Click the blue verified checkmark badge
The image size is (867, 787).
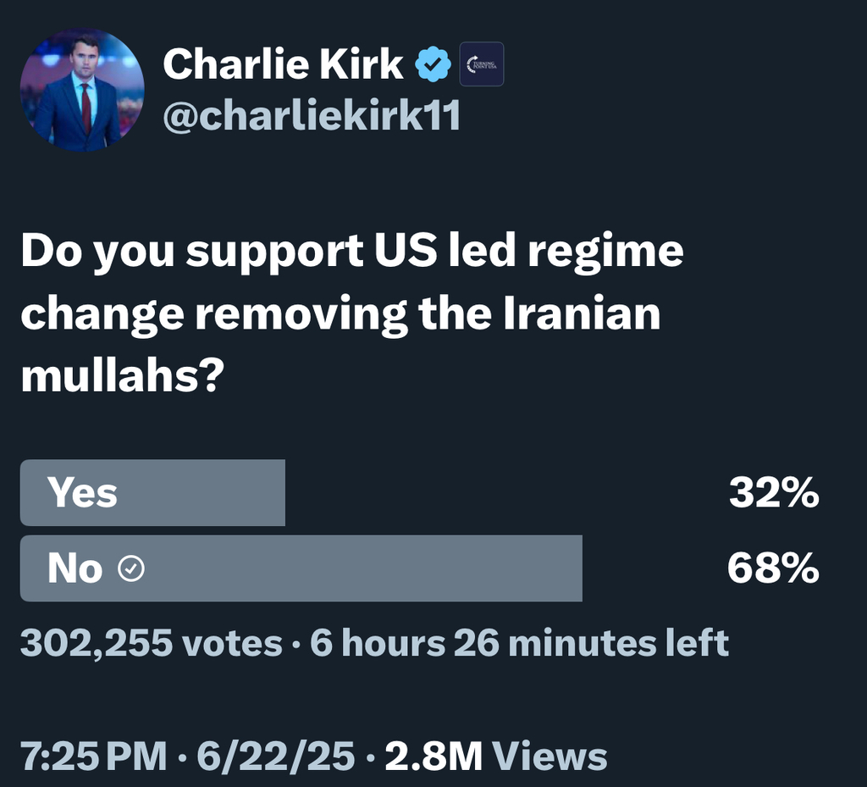[433, 65]
